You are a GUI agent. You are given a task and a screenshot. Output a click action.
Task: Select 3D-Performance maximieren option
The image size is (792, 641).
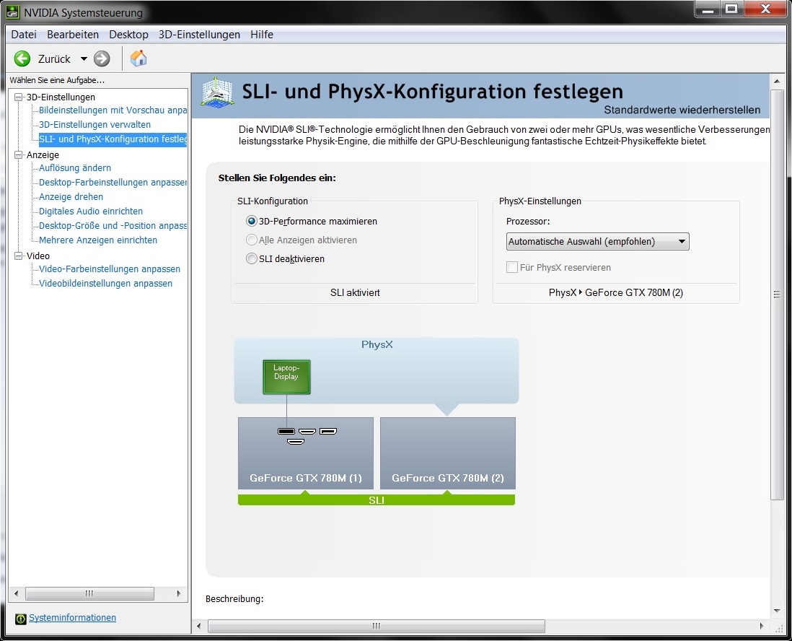(252, 222)
